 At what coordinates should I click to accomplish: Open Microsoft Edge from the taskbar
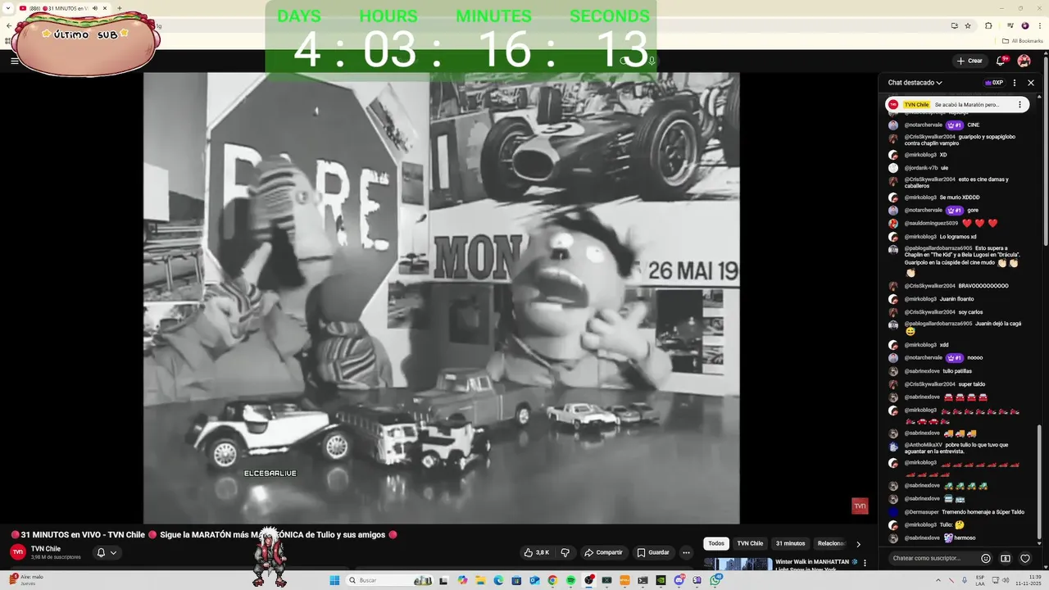pos(498,580)
